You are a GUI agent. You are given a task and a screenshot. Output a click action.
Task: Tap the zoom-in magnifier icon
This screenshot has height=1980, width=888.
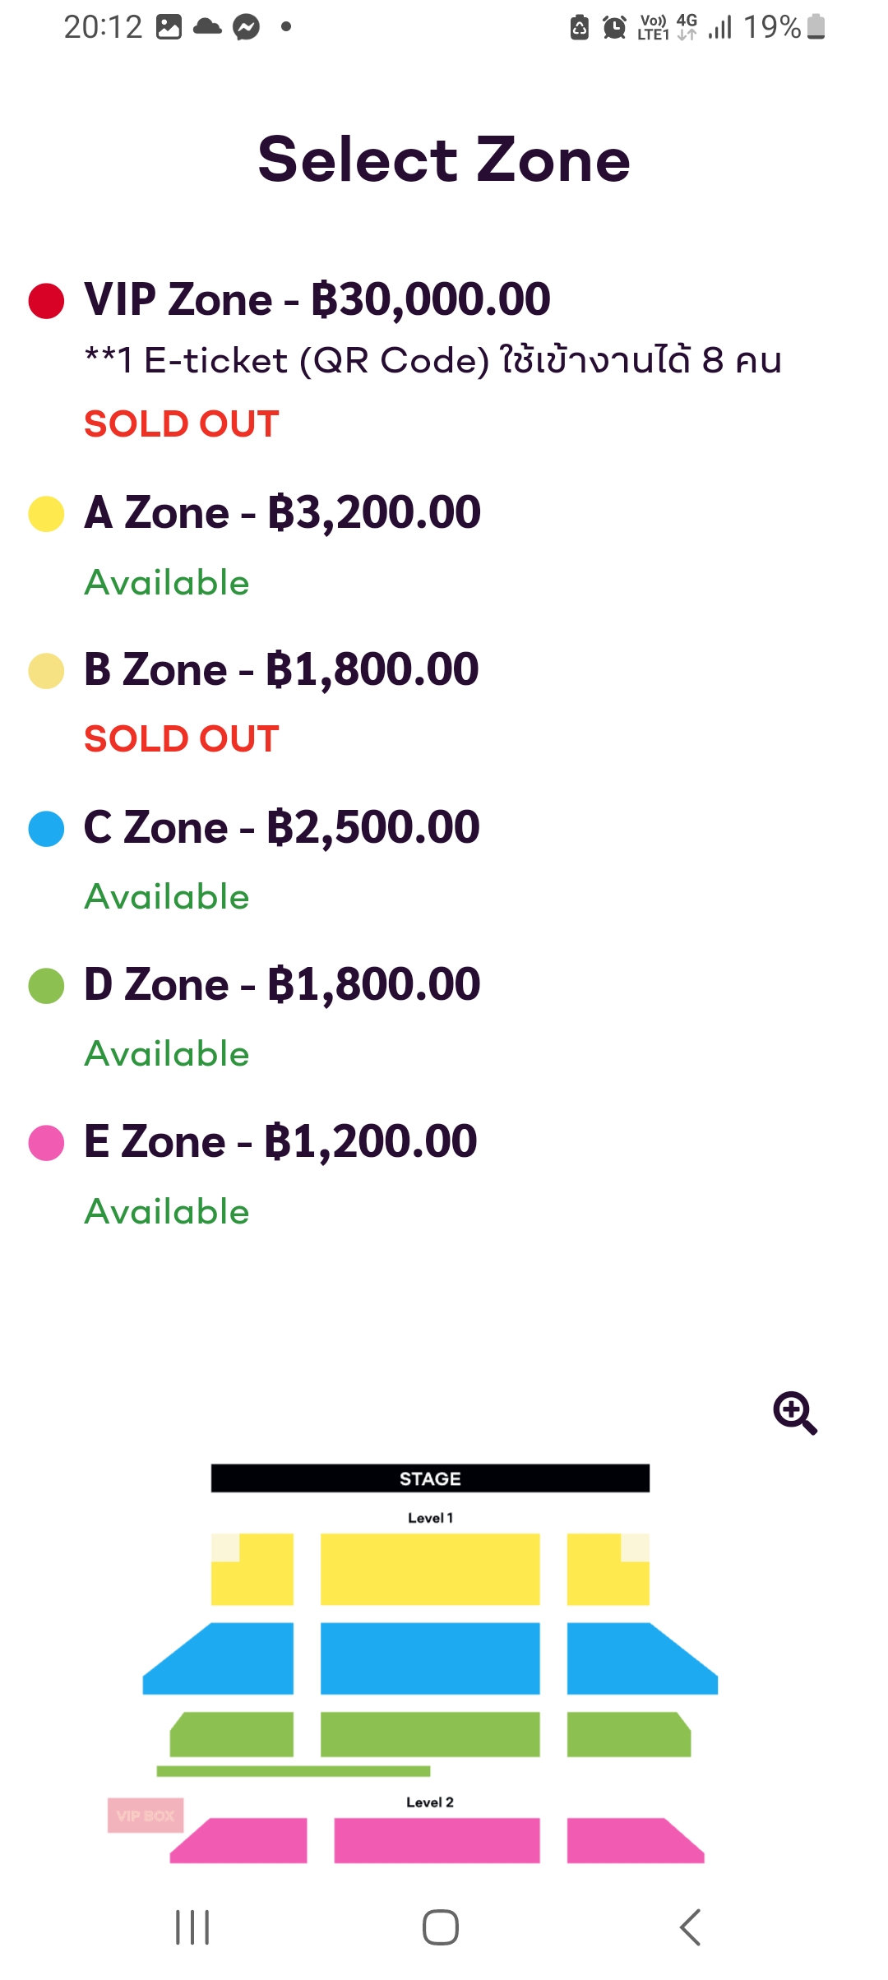pos(794,1413)
